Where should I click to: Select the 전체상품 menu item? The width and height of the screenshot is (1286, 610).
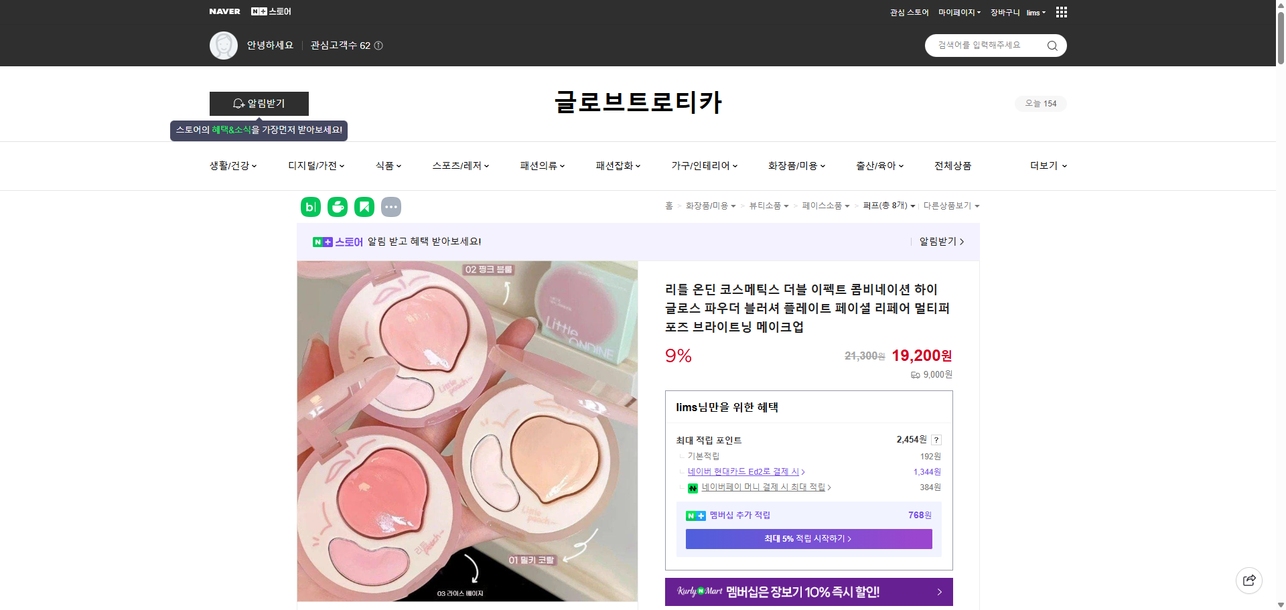pyautogui.click(x=952, y=165)
